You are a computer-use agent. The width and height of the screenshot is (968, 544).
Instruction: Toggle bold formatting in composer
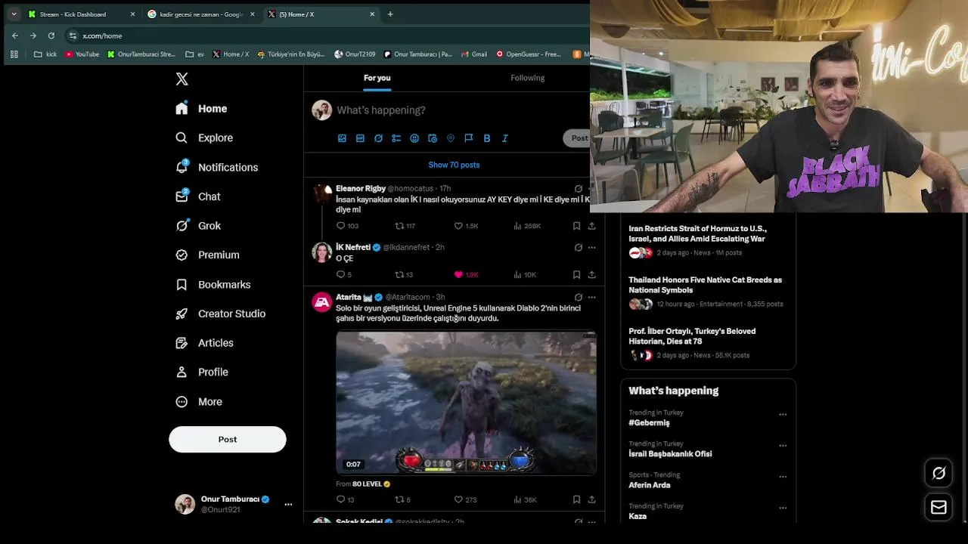tap(487, 138)
